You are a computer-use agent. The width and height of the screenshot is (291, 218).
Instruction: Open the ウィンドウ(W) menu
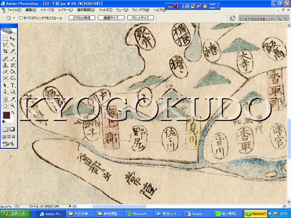pyautogui.click(x=141, y=10)
